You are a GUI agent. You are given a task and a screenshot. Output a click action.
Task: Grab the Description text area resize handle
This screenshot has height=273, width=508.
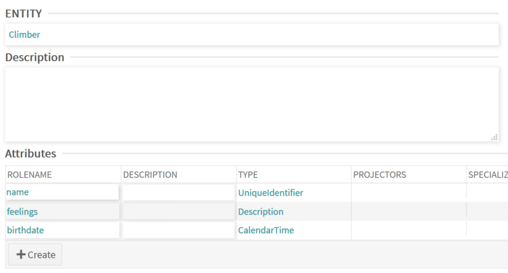(x=494, y=136)
